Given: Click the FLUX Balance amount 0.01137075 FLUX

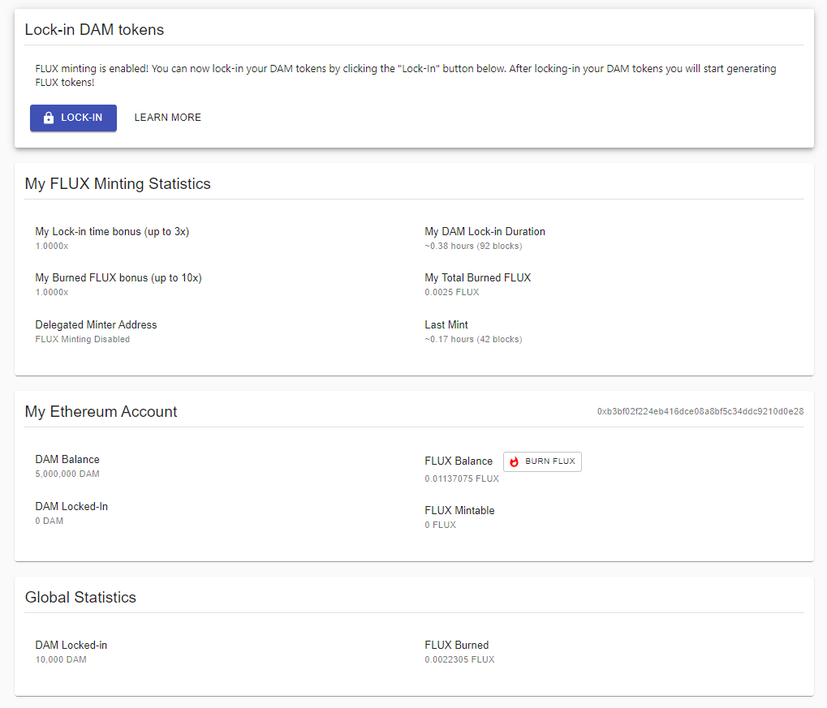Looking at the screenshot, I should click(462, 478).
